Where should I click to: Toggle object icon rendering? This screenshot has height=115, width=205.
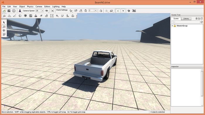coord(118,11)
